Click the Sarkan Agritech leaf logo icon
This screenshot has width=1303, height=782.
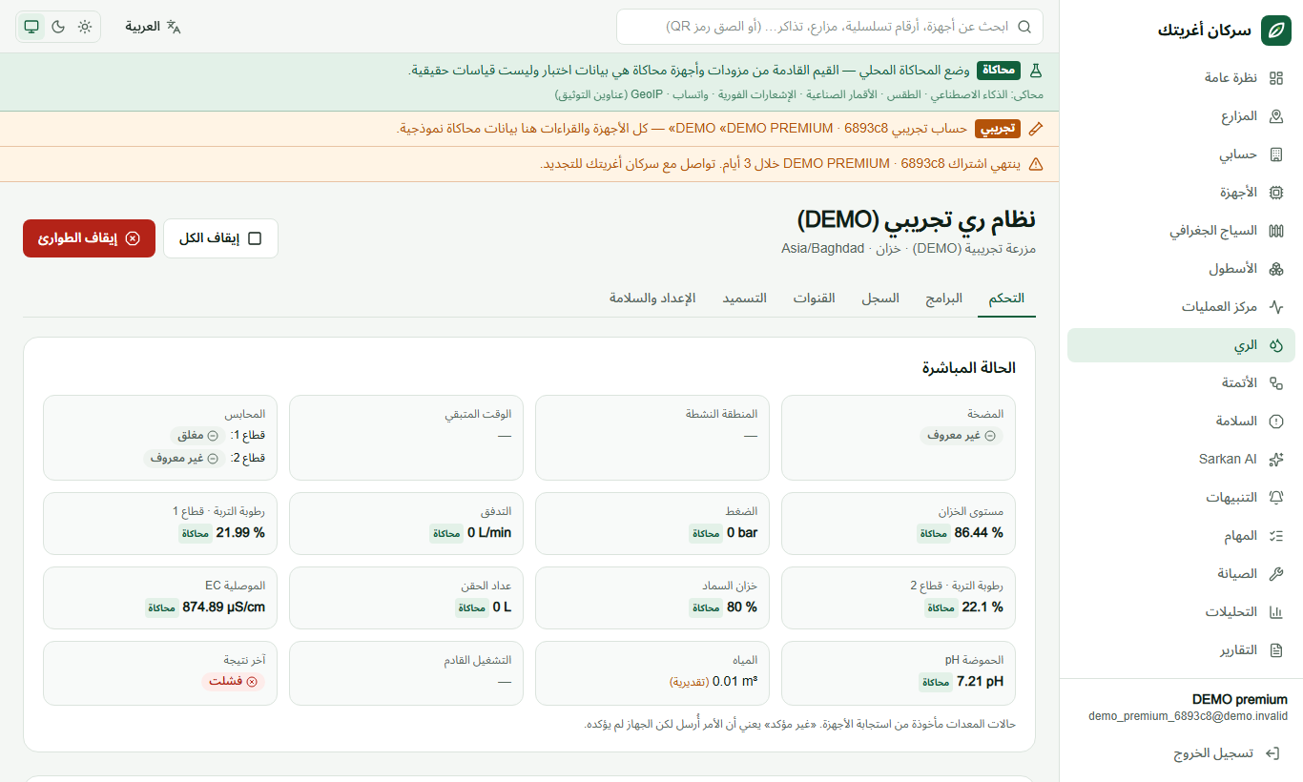(1276, 31)
